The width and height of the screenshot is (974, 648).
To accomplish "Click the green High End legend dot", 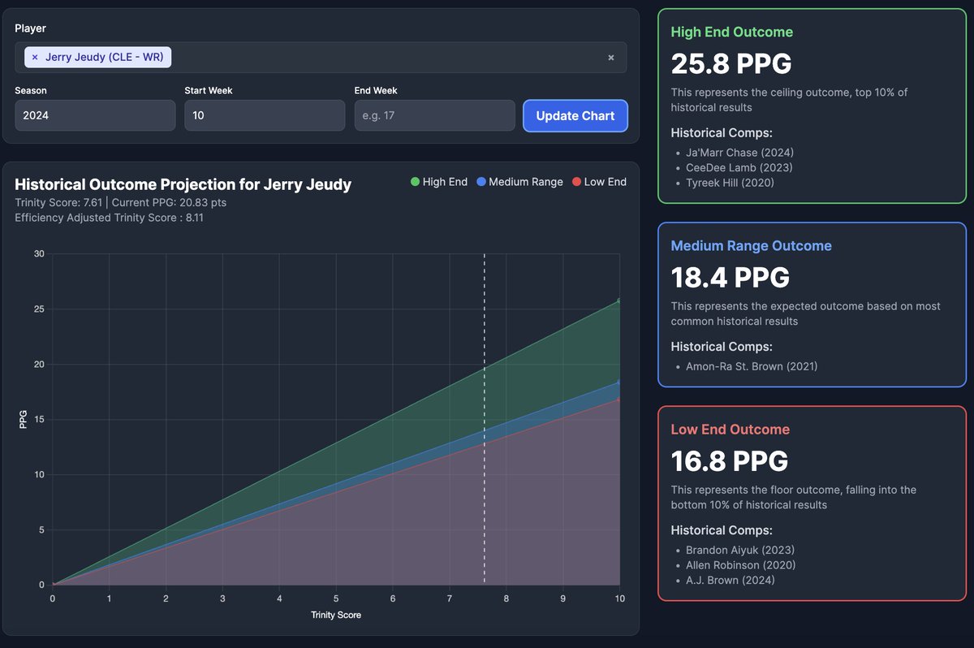I will tap(416, 182).
